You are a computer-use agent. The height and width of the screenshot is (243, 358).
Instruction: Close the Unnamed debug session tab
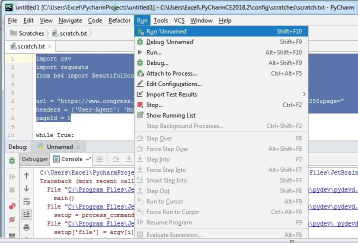click(x=78, y=147)
